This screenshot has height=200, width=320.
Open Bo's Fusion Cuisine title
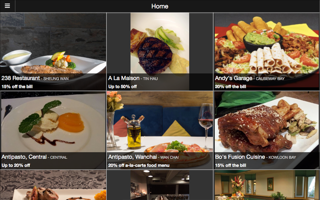coord(240,157)
